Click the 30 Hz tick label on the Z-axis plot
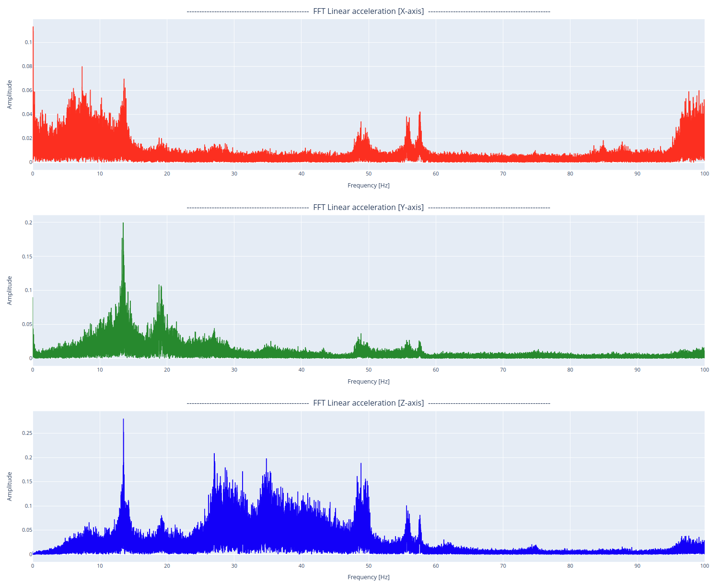The width and height of the screenshot is (720, 584). pos(234,566)
